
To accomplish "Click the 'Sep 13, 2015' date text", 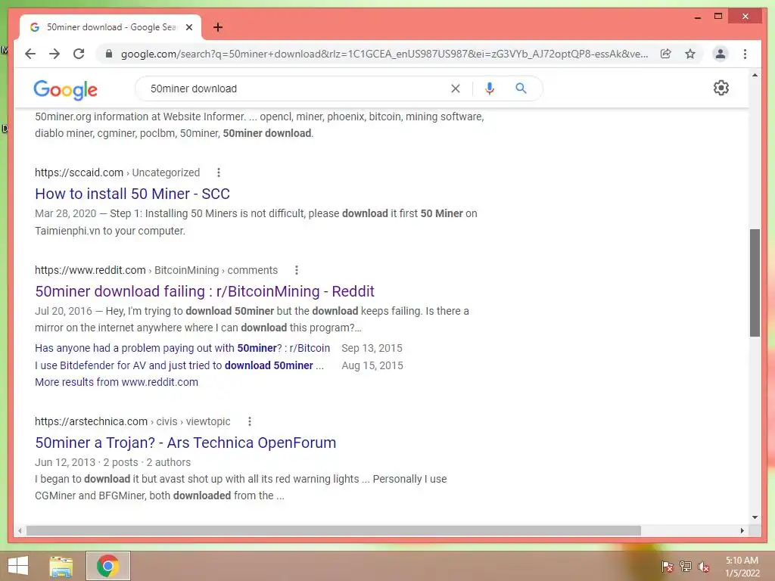I will click(372, 348).
